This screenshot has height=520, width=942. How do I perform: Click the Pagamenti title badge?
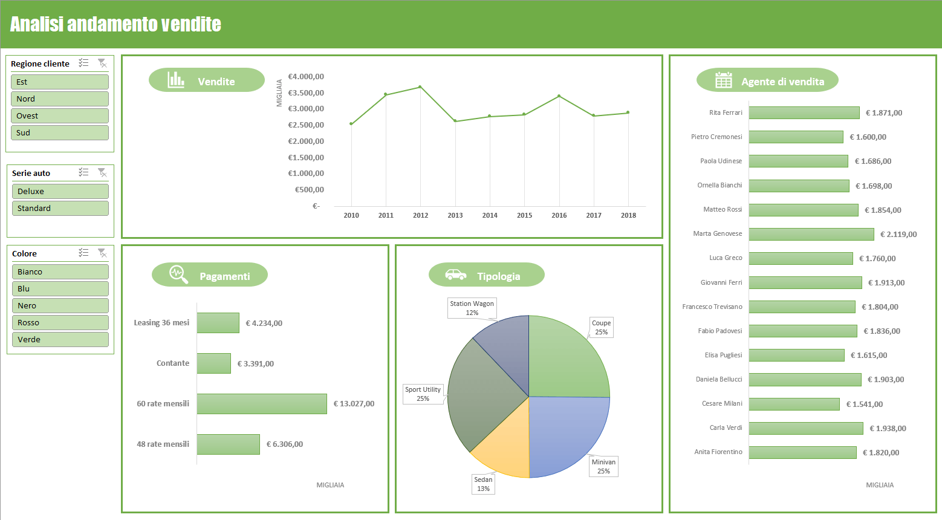tap(210, 275)
